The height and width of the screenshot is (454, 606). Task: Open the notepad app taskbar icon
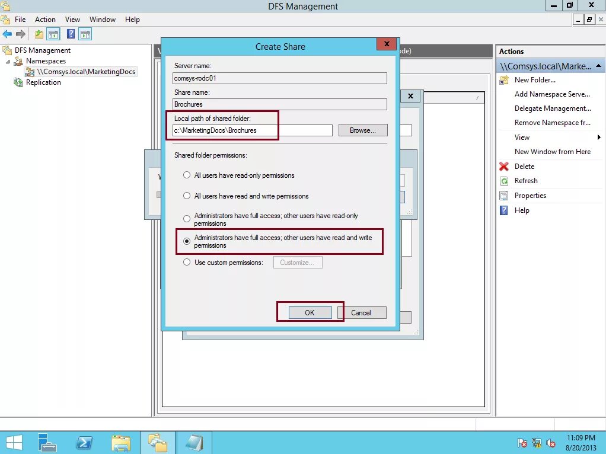point(194,443)
